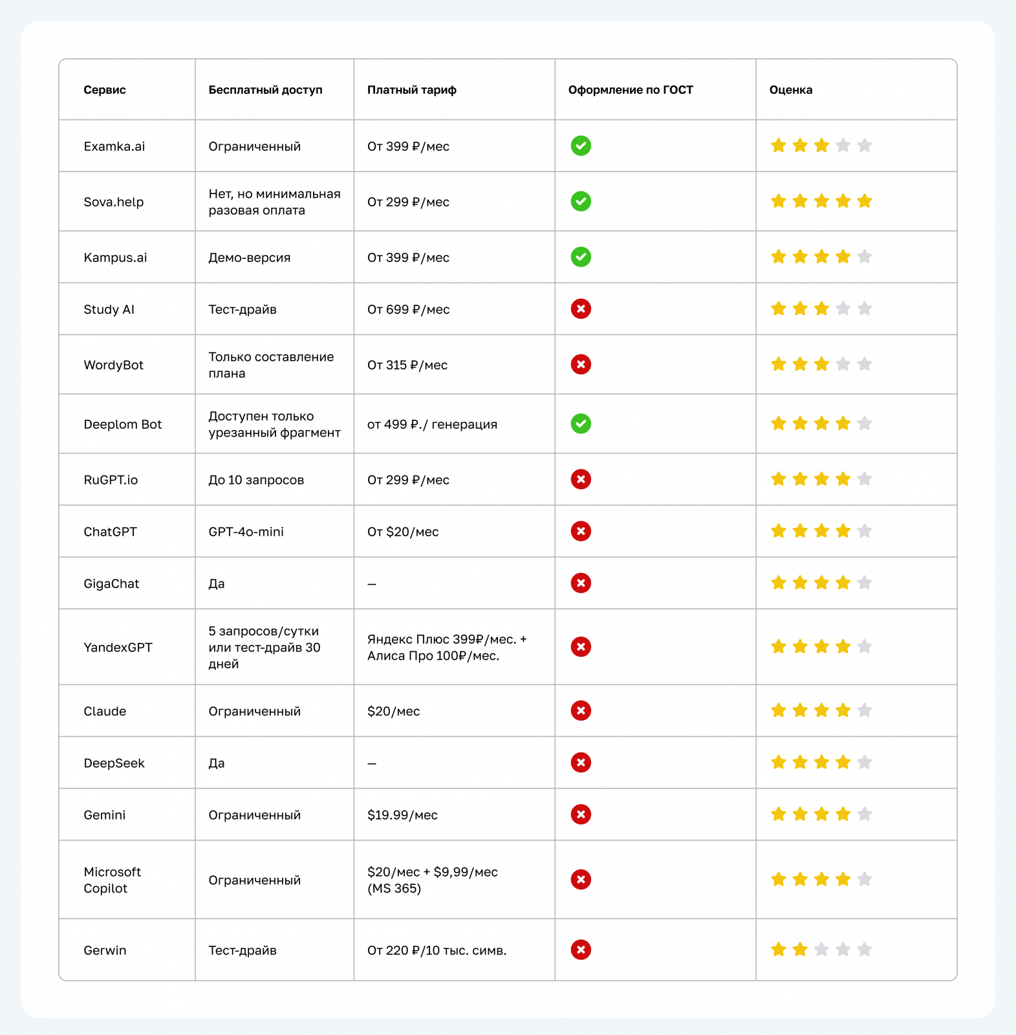
Task: Select the "Оформление по ГОСТ" column header
Action: [x=631, y=90]
